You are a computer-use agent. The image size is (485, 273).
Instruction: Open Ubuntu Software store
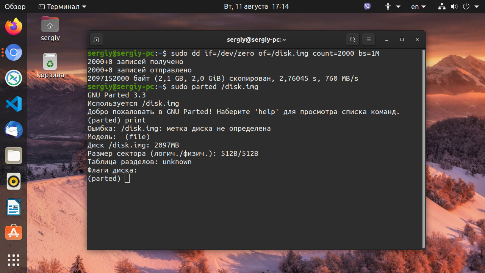tap(14, 233)
